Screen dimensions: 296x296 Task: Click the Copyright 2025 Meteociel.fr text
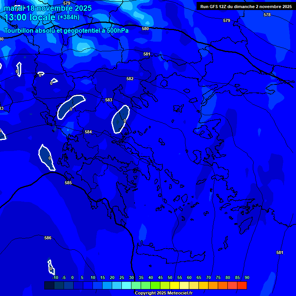(x=163, y=293)
